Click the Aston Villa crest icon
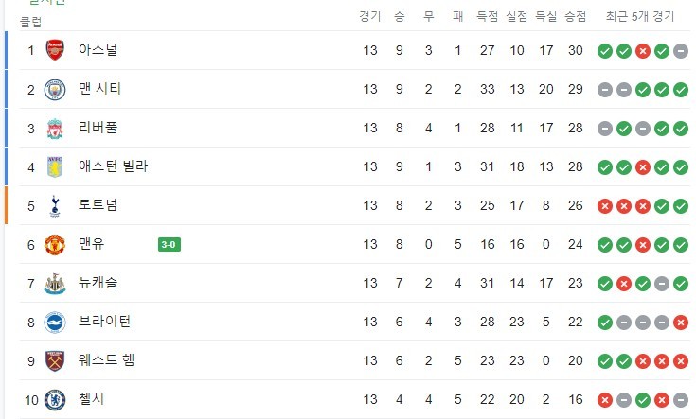The image size is (696, 419). pos(57,166)
